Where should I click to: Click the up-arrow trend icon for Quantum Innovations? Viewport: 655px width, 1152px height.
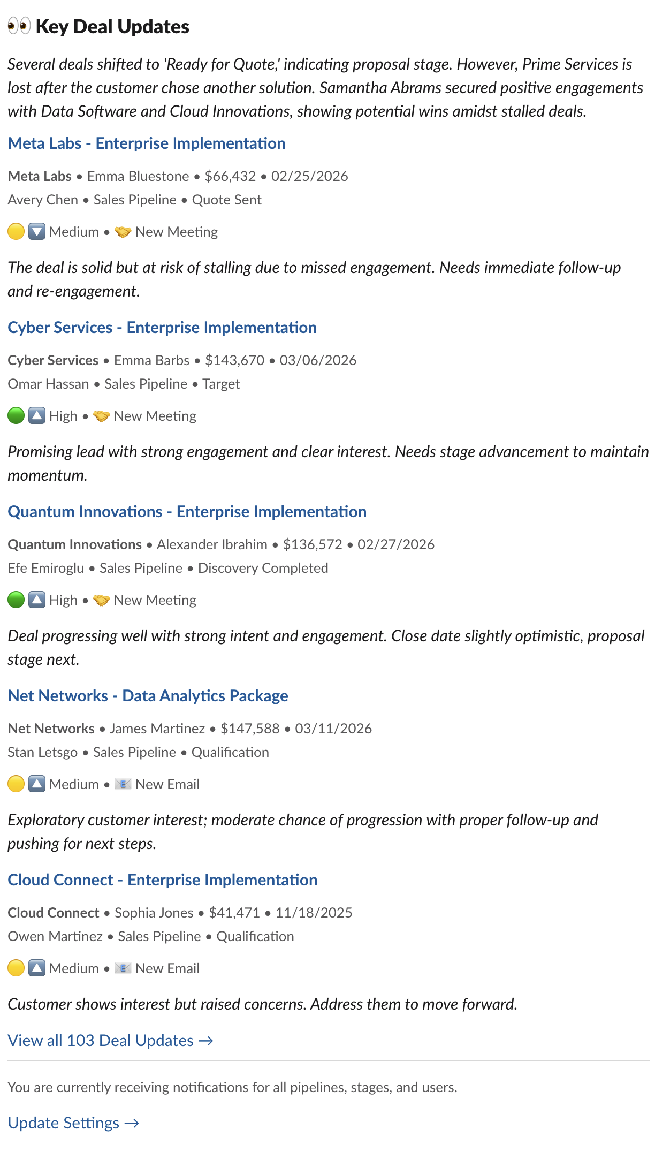click(36, 600)
